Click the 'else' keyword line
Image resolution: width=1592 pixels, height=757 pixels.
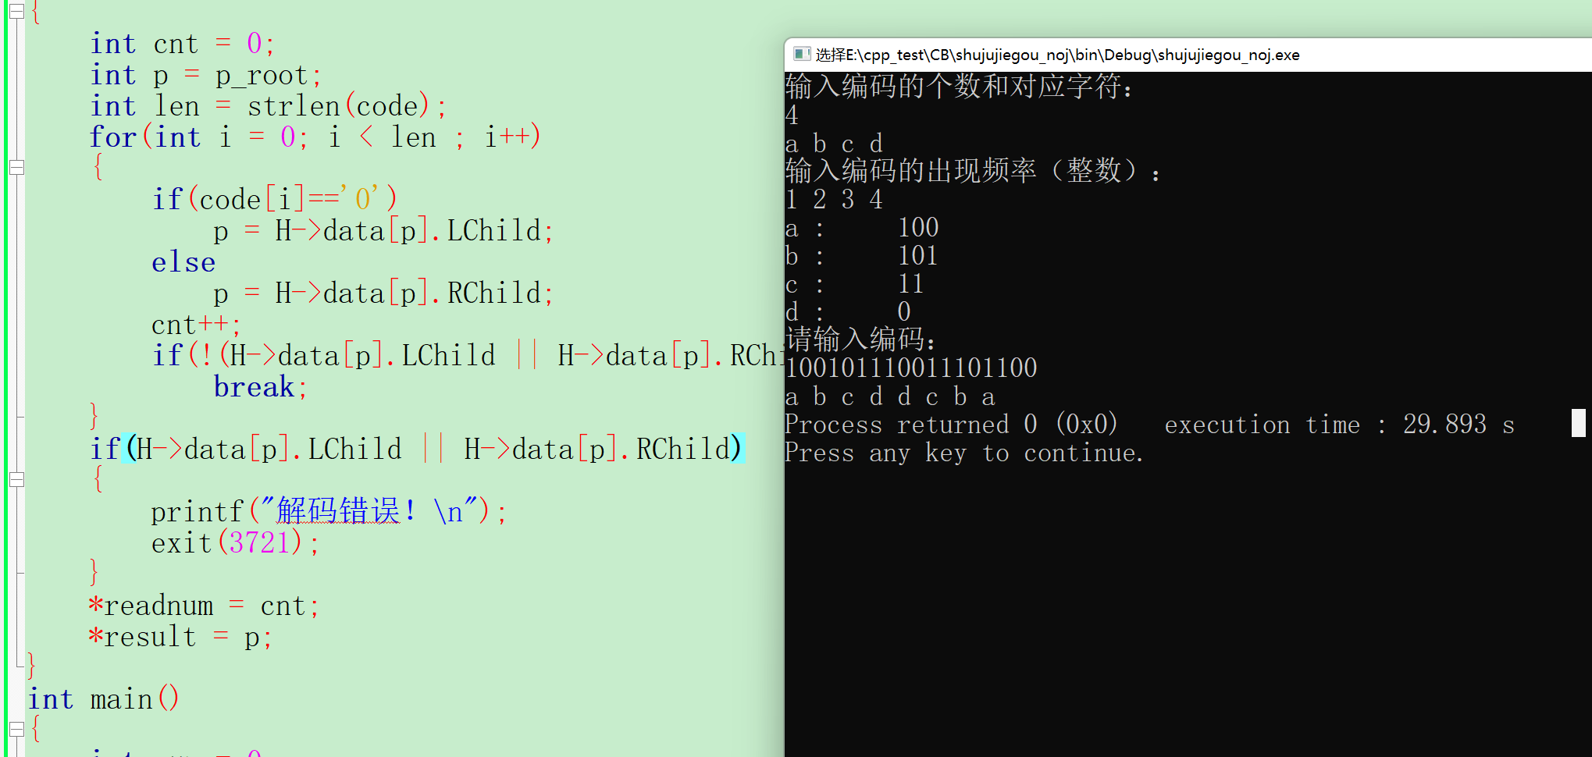[183, 262]
